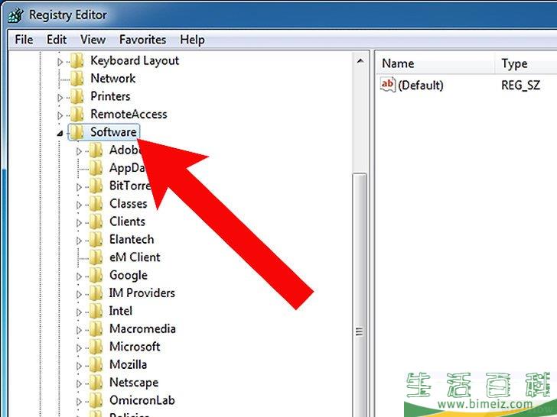Click the Network key folder icon
557x417 pixels.
pos(77,79)
